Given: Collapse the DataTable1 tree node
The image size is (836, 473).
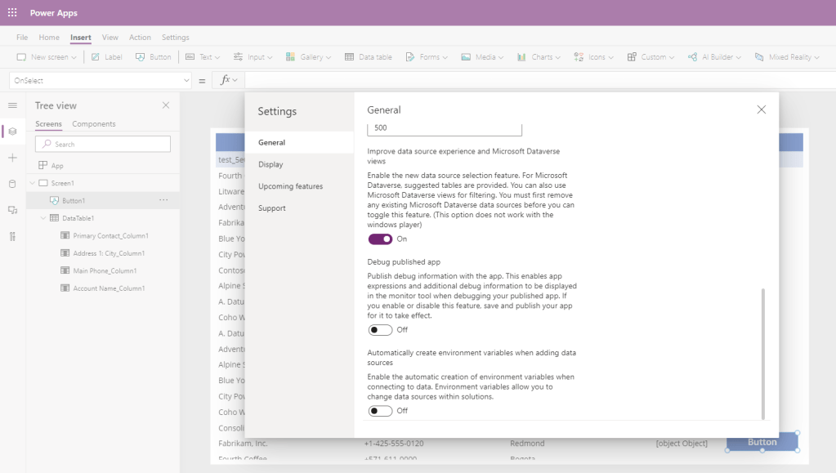Looking at the screenshot, I should click(42, 218).
